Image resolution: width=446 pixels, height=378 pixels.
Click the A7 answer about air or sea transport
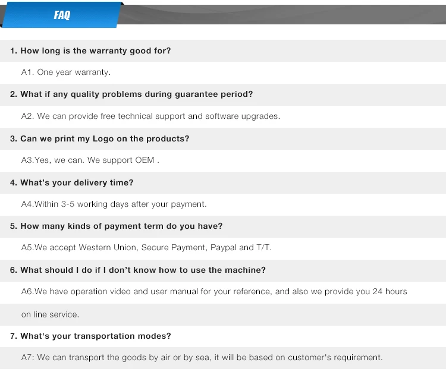[x=202, y=357]
